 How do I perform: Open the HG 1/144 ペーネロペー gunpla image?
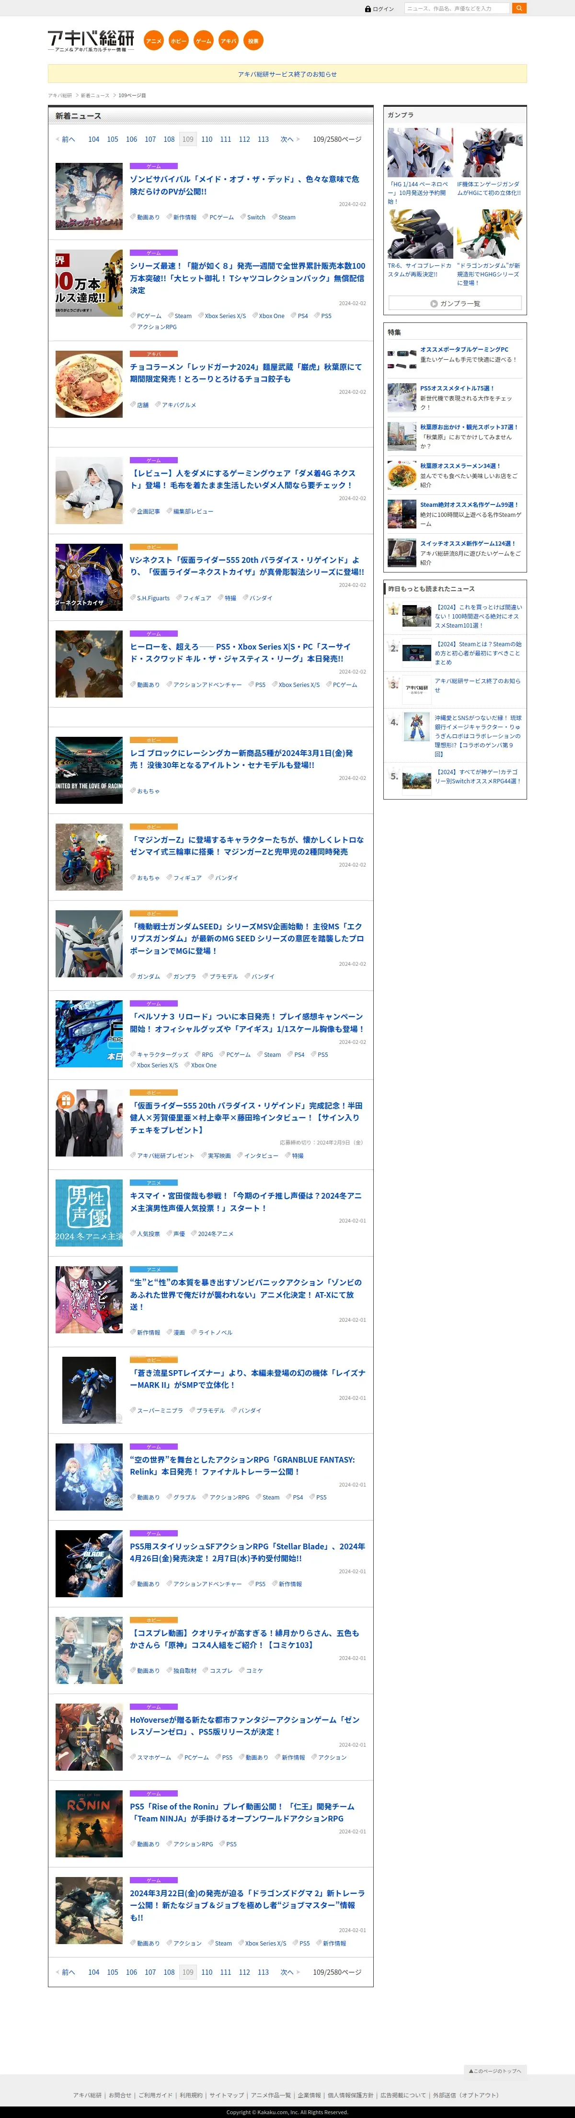420,153
